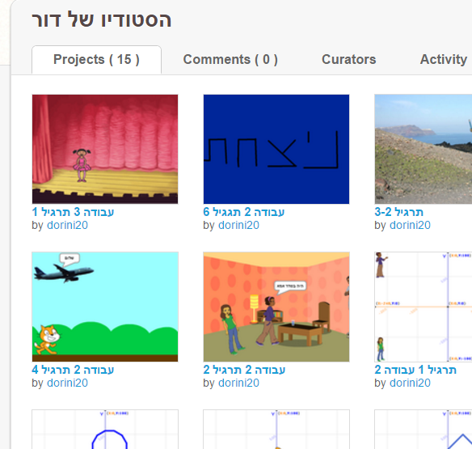This screenshot has height=449, width=472.
Task: Open the airplane and cat project thumbnail
Action: click(105, 307)
